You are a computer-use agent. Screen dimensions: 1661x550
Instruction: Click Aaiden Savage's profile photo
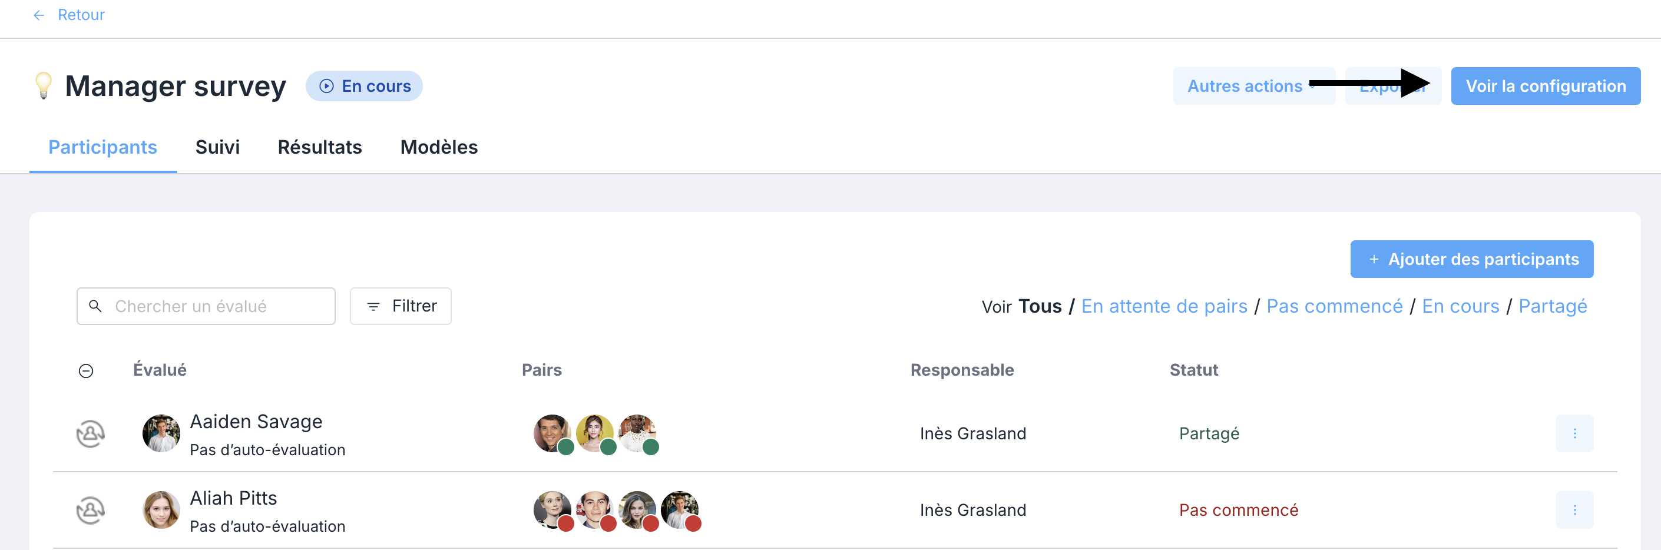tap(161, 433)
